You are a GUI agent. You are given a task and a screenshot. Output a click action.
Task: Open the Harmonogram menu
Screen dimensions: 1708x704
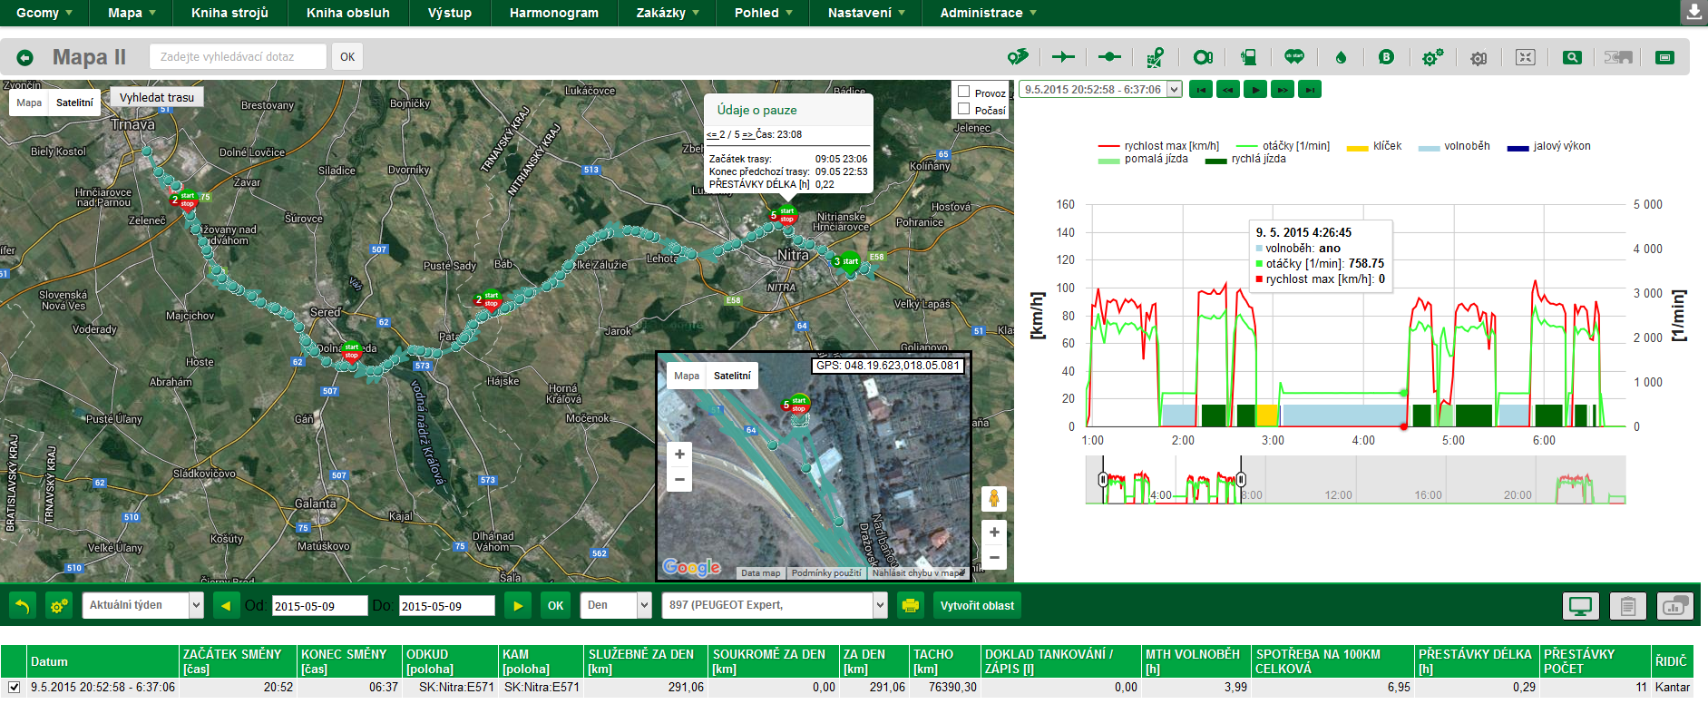point(553,13)
